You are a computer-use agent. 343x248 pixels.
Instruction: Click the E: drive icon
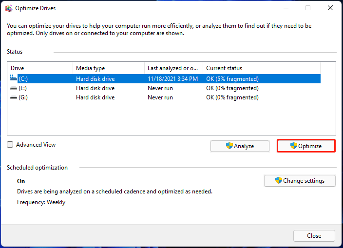point(14,88)
